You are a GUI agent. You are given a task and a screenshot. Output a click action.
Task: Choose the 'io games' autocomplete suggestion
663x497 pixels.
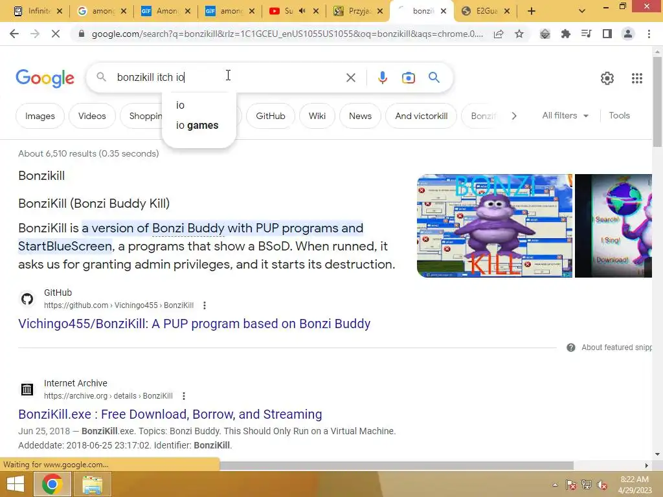tap(199, 125)
